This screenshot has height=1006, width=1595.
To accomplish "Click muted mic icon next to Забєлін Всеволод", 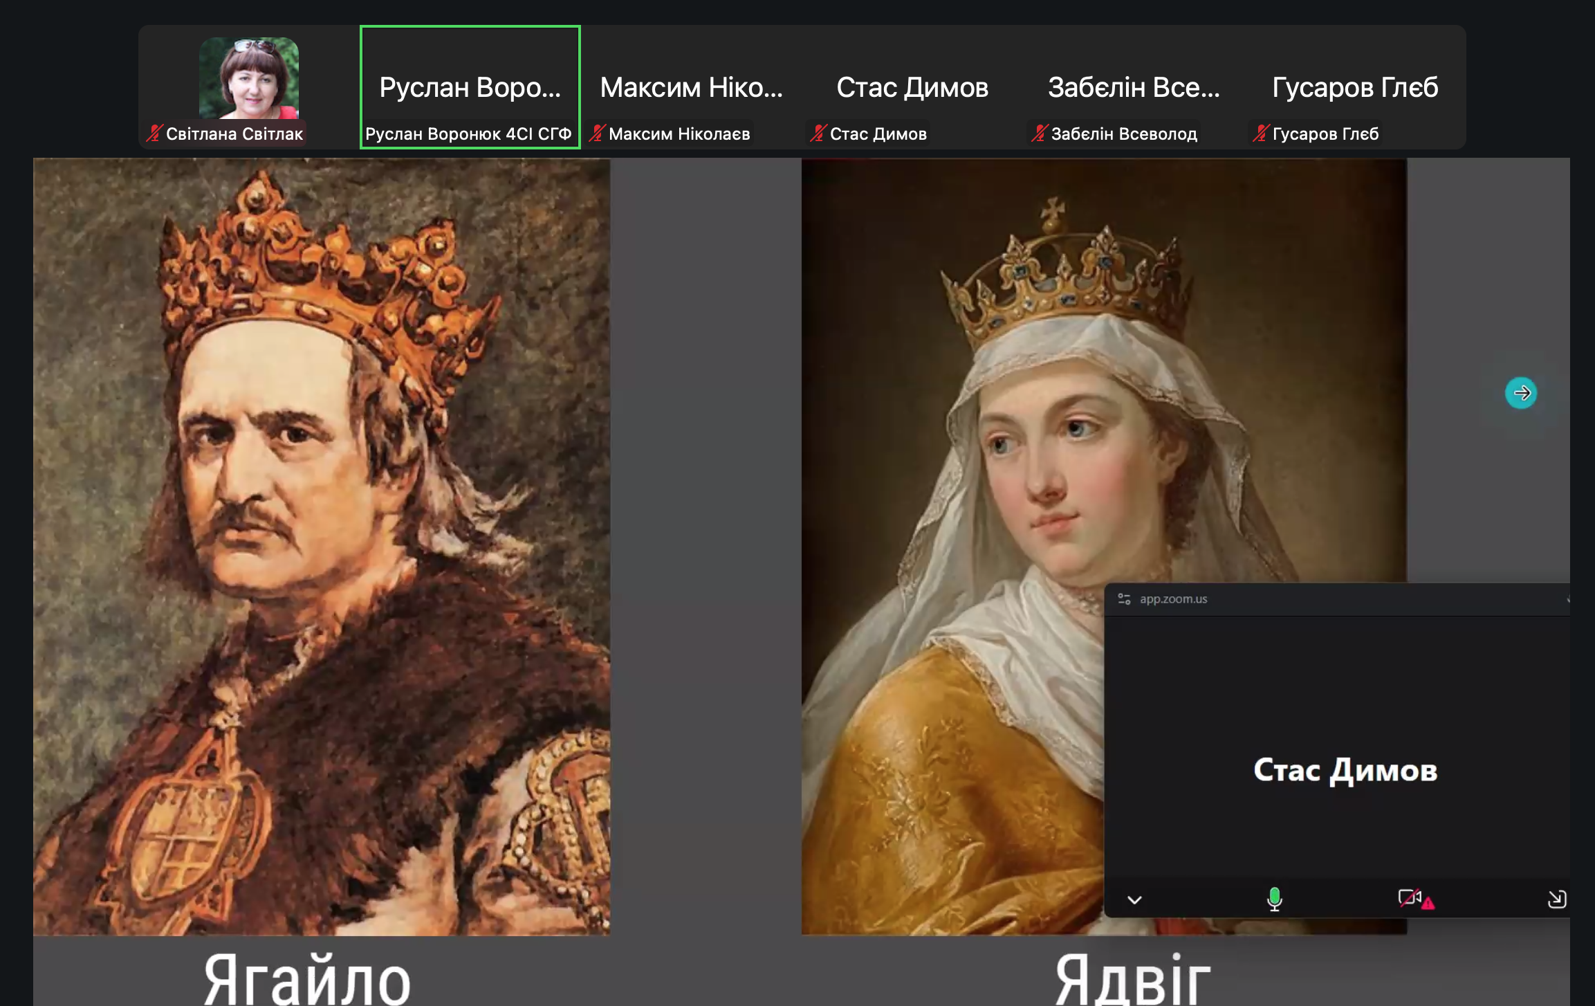I will click(1040, 134).
